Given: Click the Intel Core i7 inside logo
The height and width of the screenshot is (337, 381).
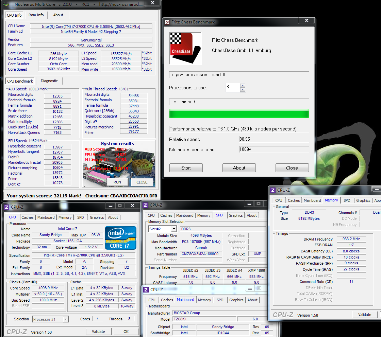Looking at the screenshot, I should [x=120, y=238].
